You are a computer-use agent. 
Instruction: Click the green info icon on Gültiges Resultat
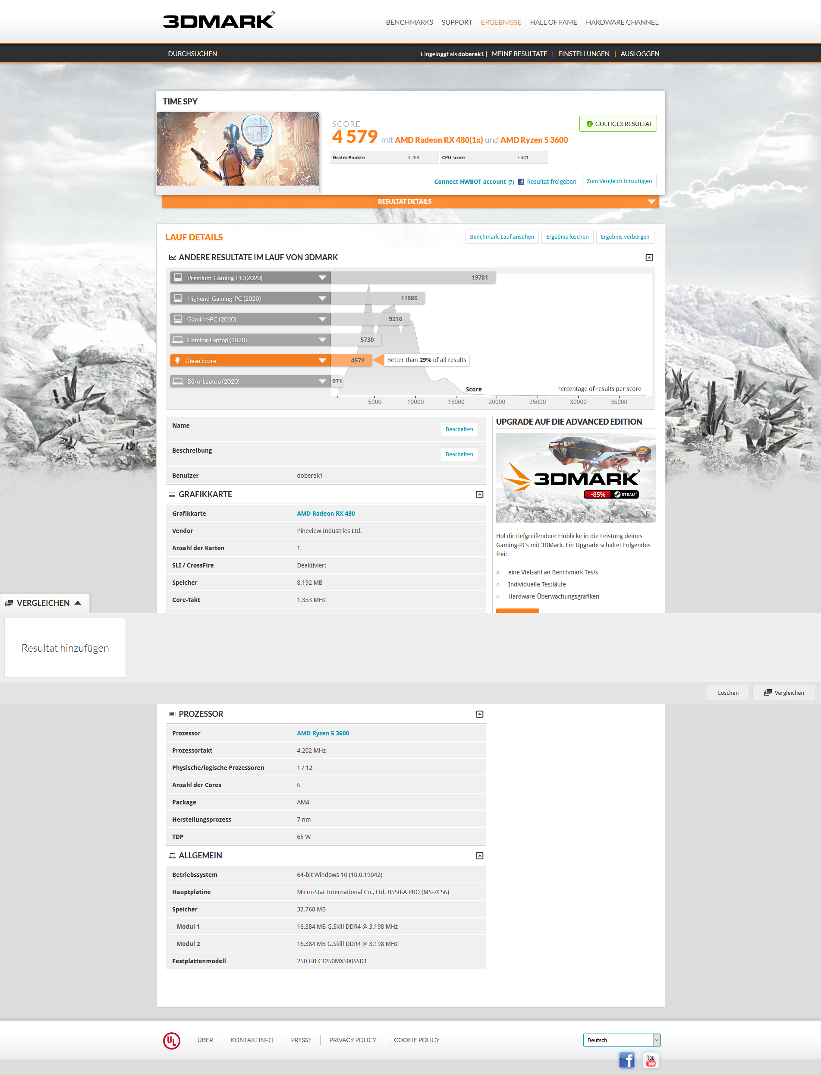click(x=589, y=124)
